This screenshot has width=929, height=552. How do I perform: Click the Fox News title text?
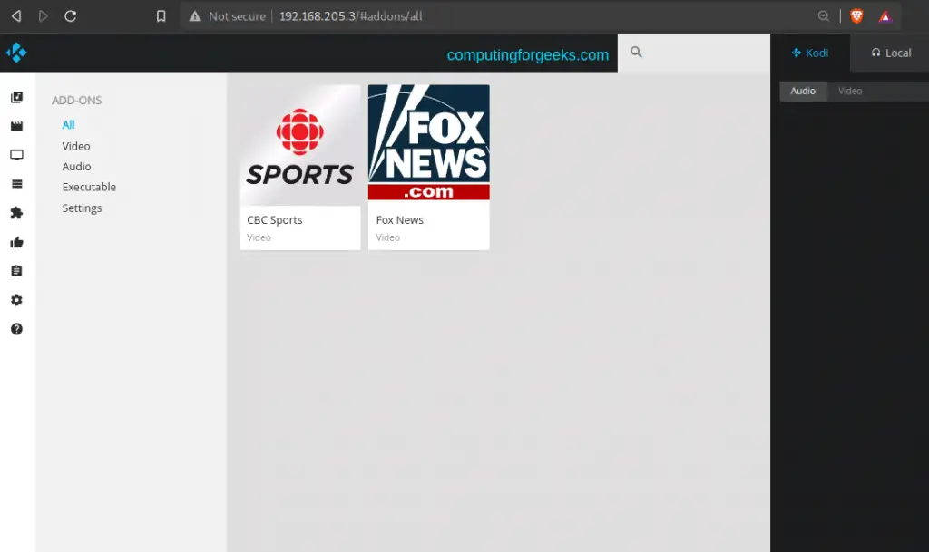click(x=400, y=220)
